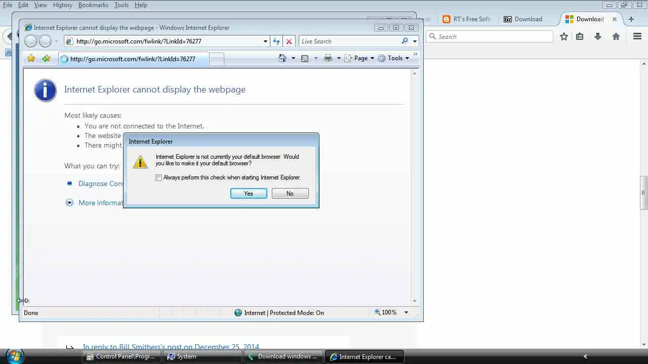This screenshot has width=648, height=364.
Task: Click IE page scrollbar up arrow
Action: [x=415, y=73]
